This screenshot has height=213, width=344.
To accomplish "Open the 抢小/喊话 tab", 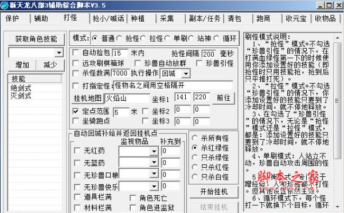I will (x=108, y=18).
